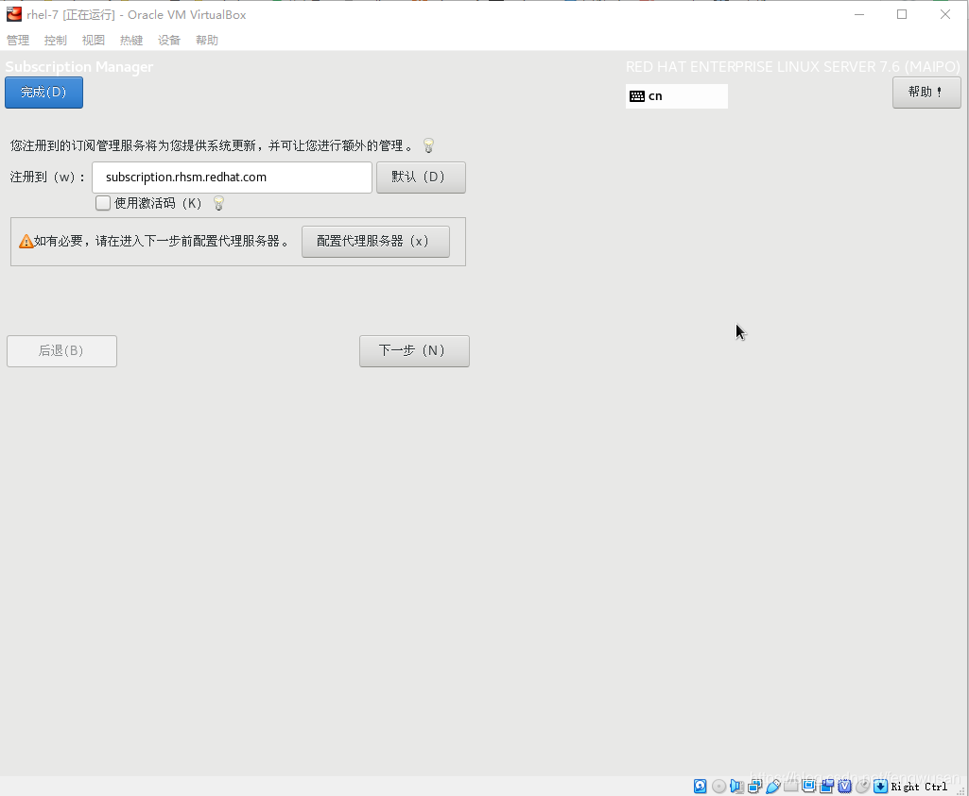The width and height of the screenshot is (969, 796).
Task: Click the CPU virtualization V icon
Action: pos(845,787)
